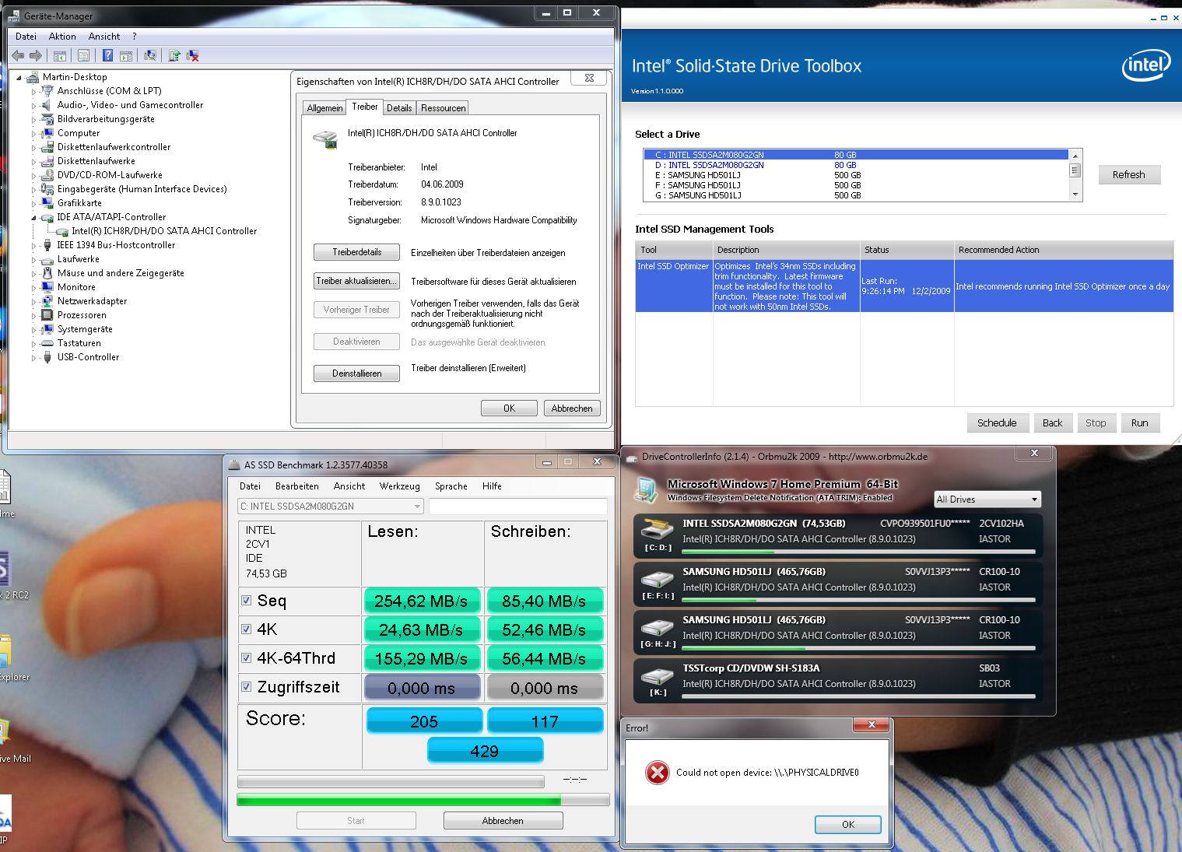
Task: Expand the Computer tree node
Action: pos(33,134)
